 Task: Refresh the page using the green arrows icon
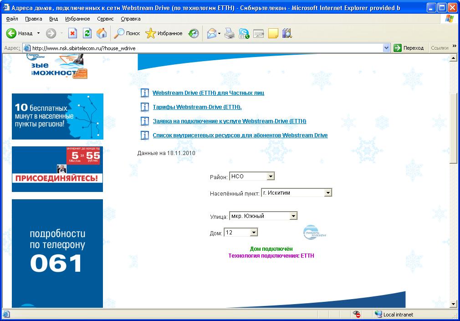pyautogui.click(x=87, y=33)
